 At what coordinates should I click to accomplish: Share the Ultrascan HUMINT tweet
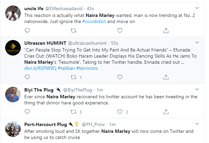tap(166, 78)
